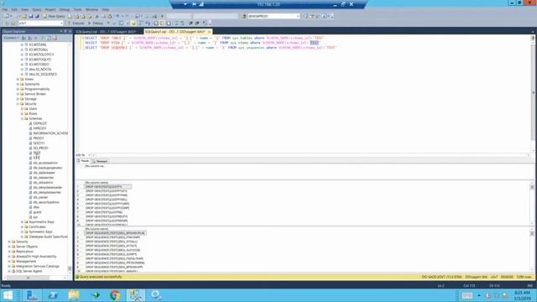The width and height of the screenshot is (537, 302).
Task: Click the Save icon in the toolbar
Action: pyautogui.click(x=30, y=16)
